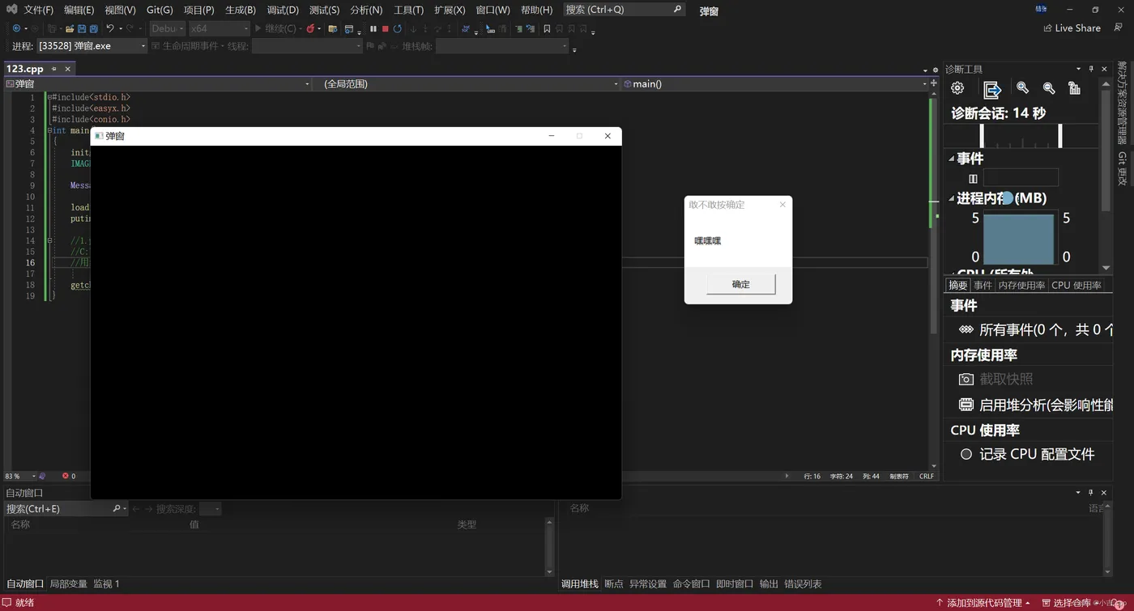The width and height of the screenshot is (1134, 611).
Task: Open the 全局范围 scope dropdown
Action: (x=467, y=83)
